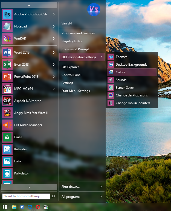Click scroll down arrow below program list
The height and width of the screenshot is (211, 171).
(29, 187)
